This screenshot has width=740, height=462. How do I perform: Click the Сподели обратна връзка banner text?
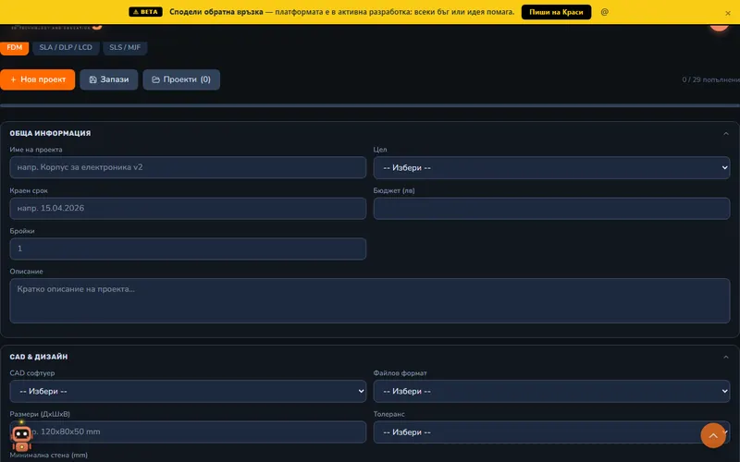216,12
